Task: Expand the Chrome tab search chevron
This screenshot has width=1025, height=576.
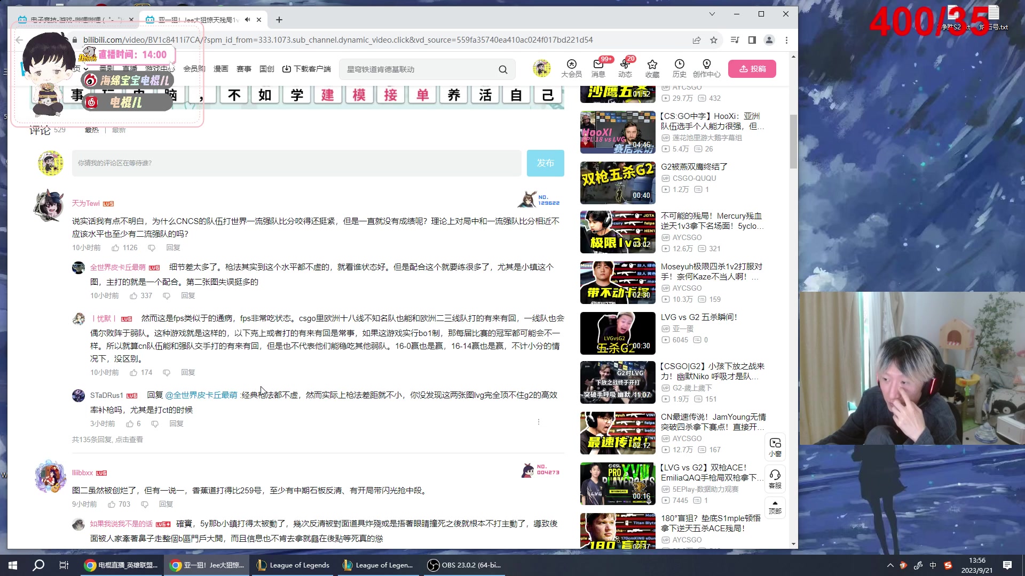Action: click(712, 14)
